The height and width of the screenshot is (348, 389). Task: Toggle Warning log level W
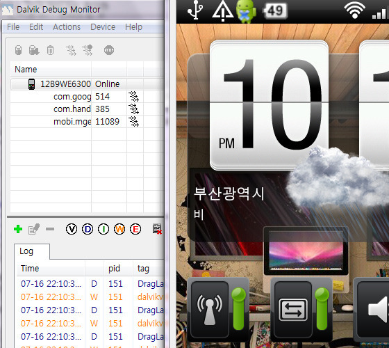119,229
